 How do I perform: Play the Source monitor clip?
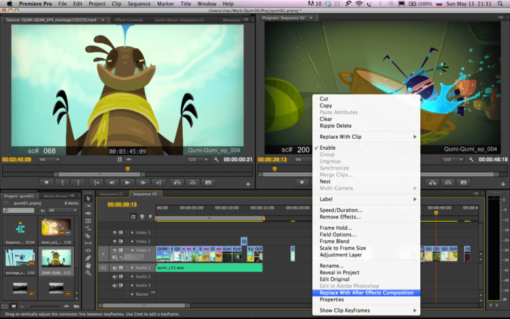[x=127, y=183]
